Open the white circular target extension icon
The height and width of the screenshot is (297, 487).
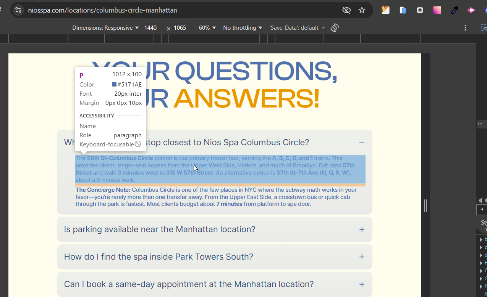420,10
